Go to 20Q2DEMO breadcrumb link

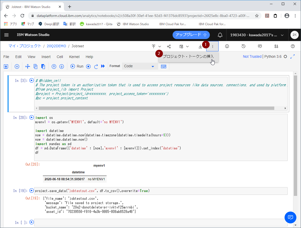pyautogui.click(x=56, y=46)
